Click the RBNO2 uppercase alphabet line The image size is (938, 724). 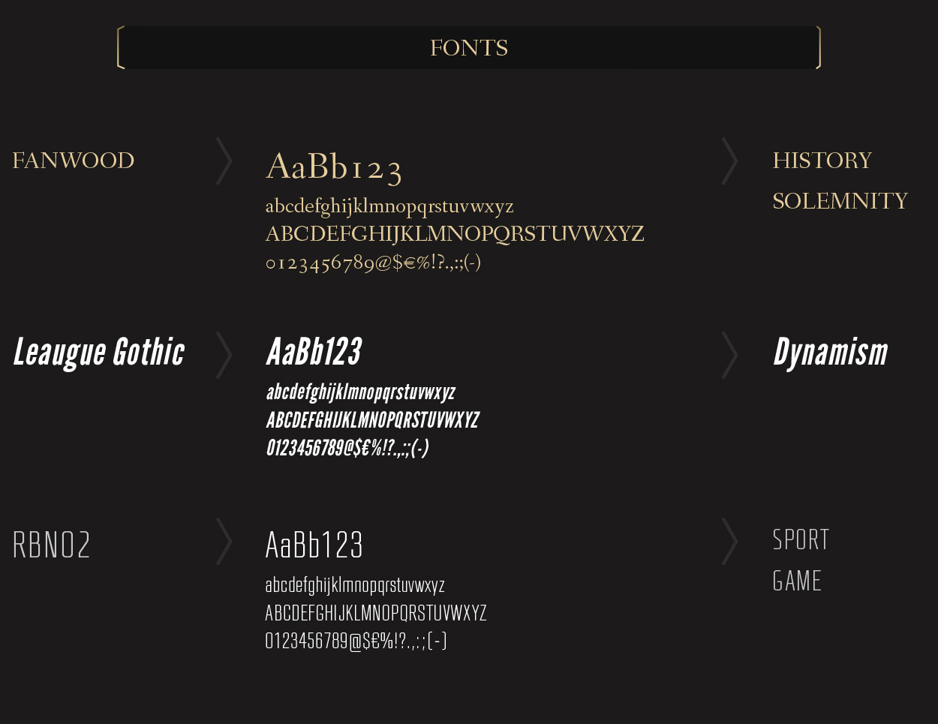376,613
